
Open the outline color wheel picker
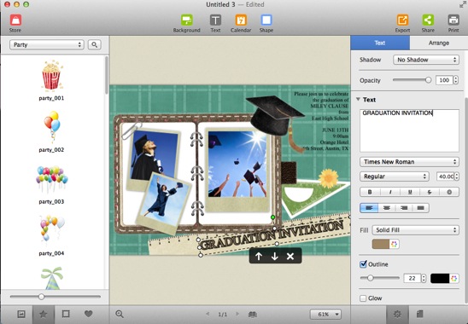(454, 279)
